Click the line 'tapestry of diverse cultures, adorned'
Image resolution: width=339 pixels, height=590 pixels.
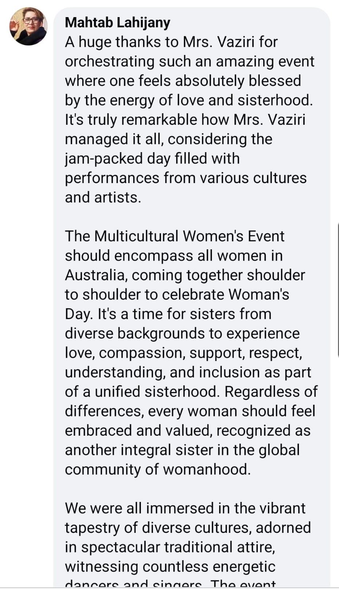(x=188, y=527)
